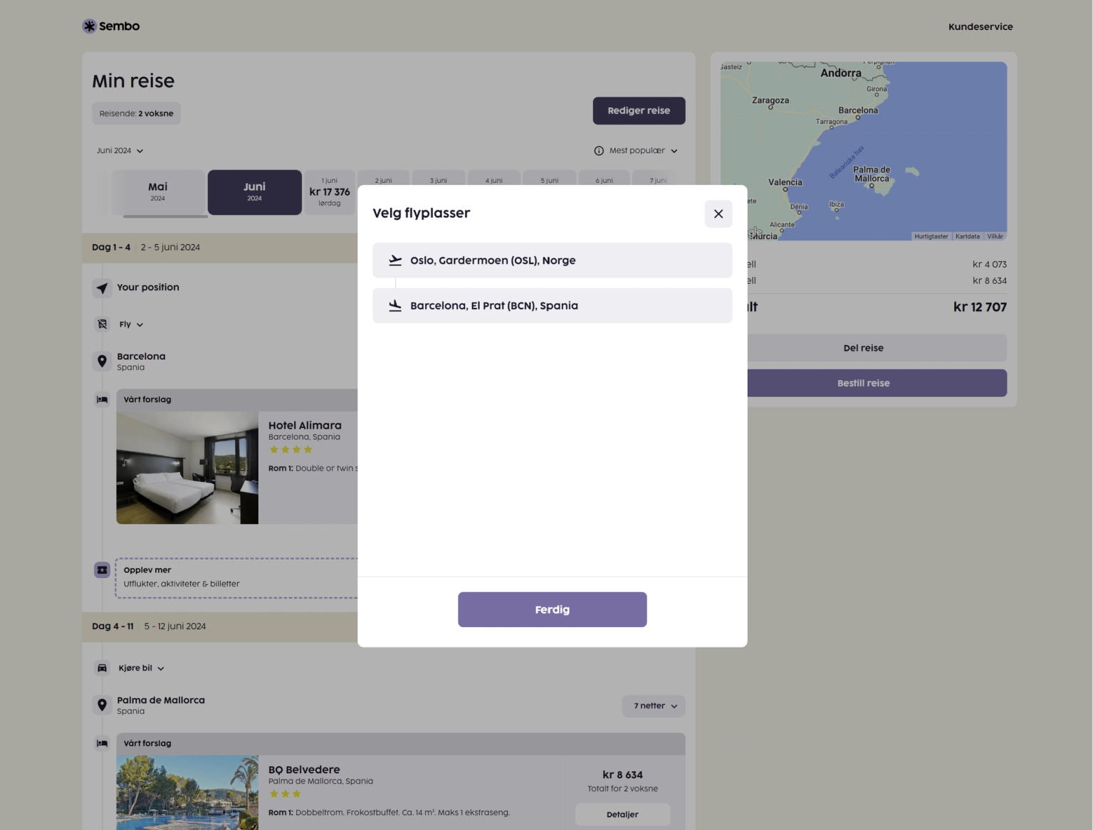Expand the Kjøre bil transport dropdown
Image resolution: width=1093 pixels, height=830 pixels.
pos(141,668)
